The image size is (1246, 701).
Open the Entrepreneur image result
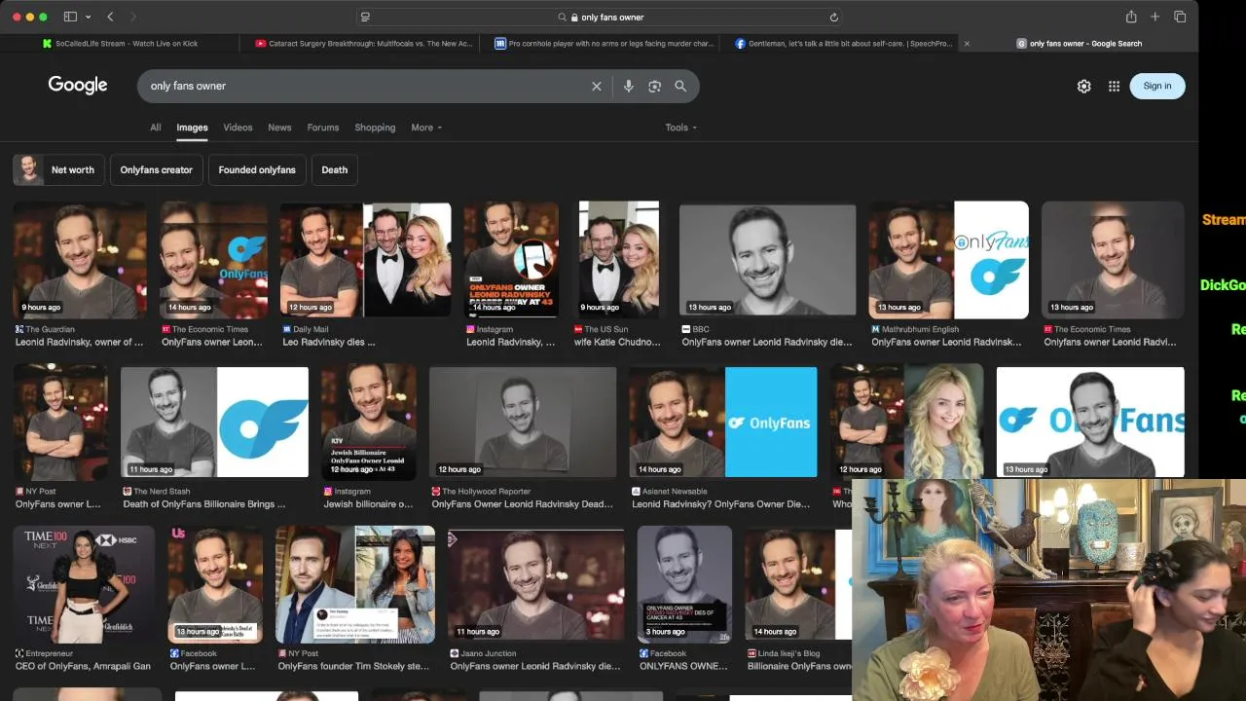click(84, 584)
